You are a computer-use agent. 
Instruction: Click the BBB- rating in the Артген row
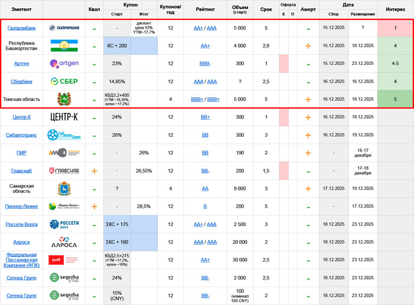205,64
